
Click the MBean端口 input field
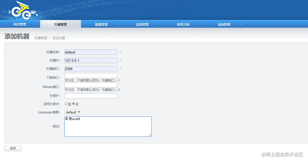(91, 85)
